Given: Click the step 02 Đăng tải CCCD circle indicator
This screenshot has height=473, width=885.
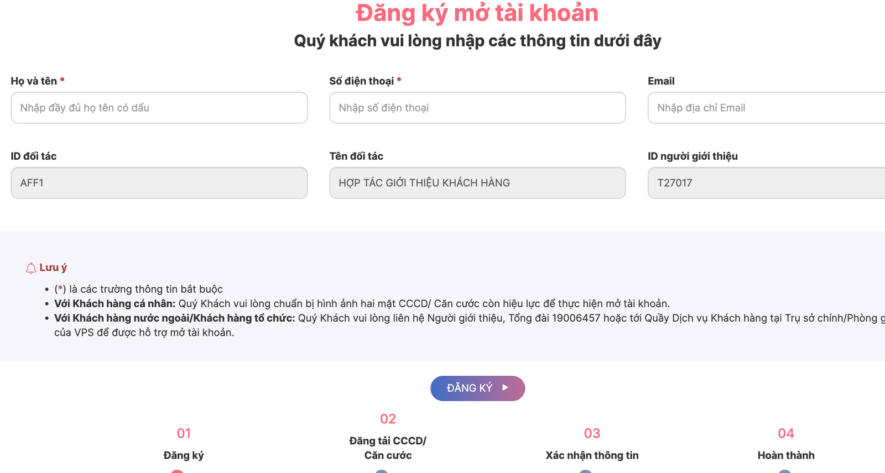Looking at the screenshot, I should [x=382, y=472].
